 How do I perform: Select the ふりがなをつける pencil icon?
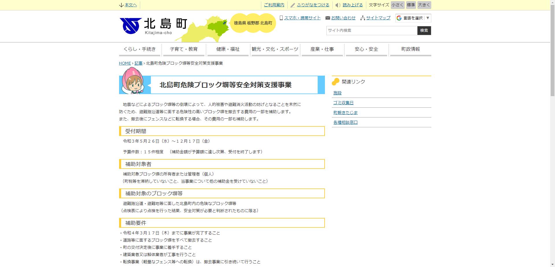tap(293, 5)
